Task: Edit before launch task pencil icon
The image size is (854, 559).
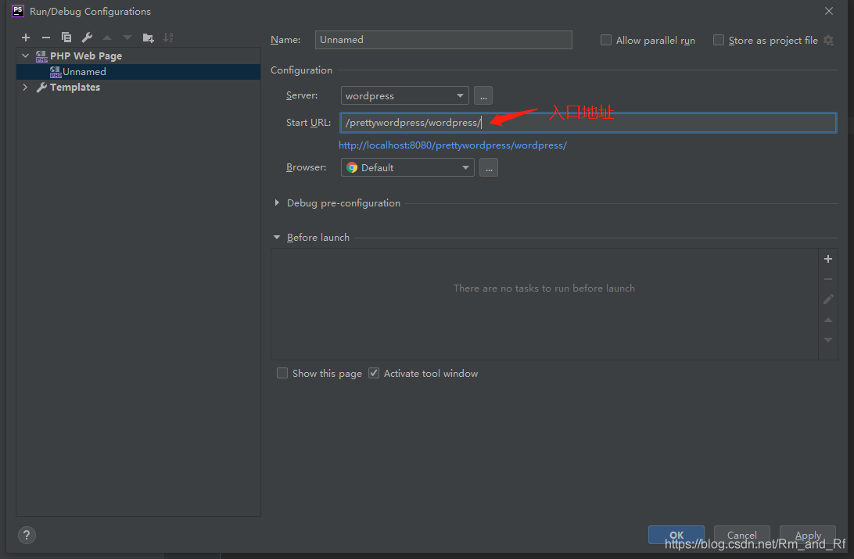Action: (x=828, y=299)
